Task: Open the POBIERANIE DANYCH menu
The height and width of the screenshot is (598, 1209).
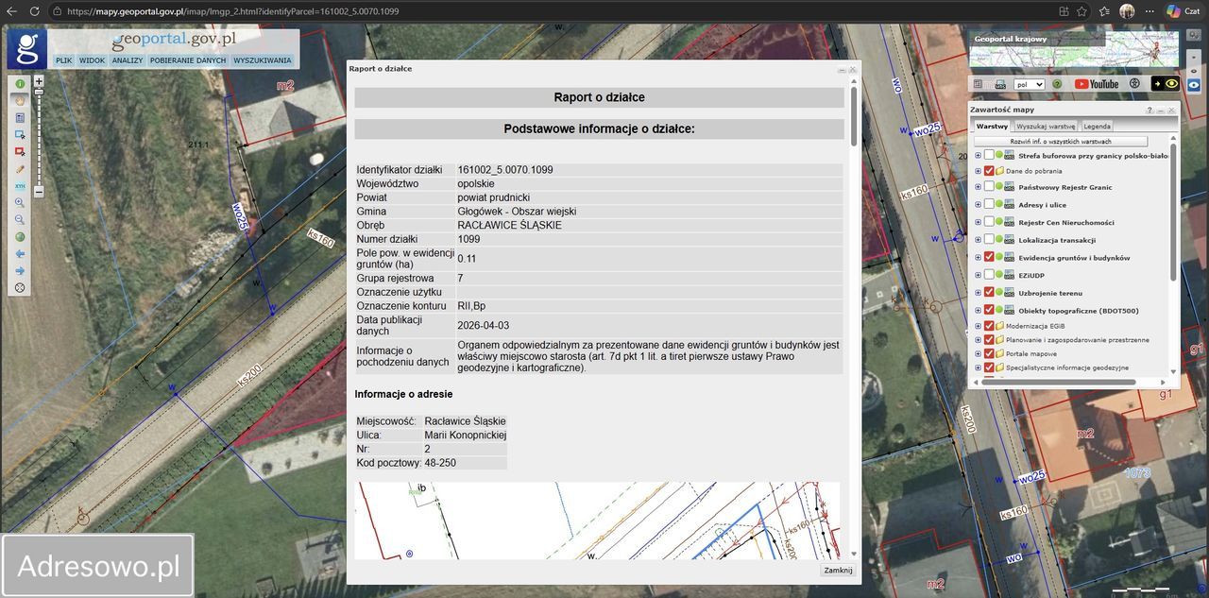Action: coord(188,60)
